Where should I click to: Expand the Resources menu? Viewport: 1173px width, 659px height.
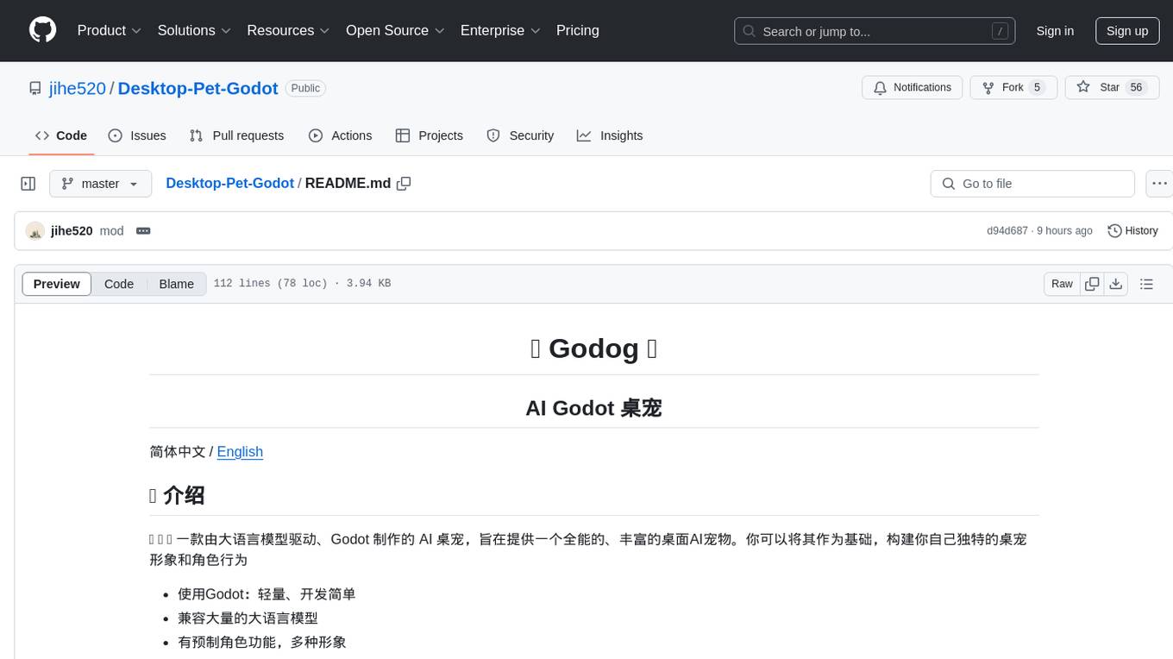click(x=288, y=30)
